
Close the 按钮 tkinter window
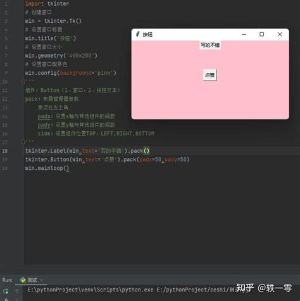pyautogui.click(x=280, y=34)
